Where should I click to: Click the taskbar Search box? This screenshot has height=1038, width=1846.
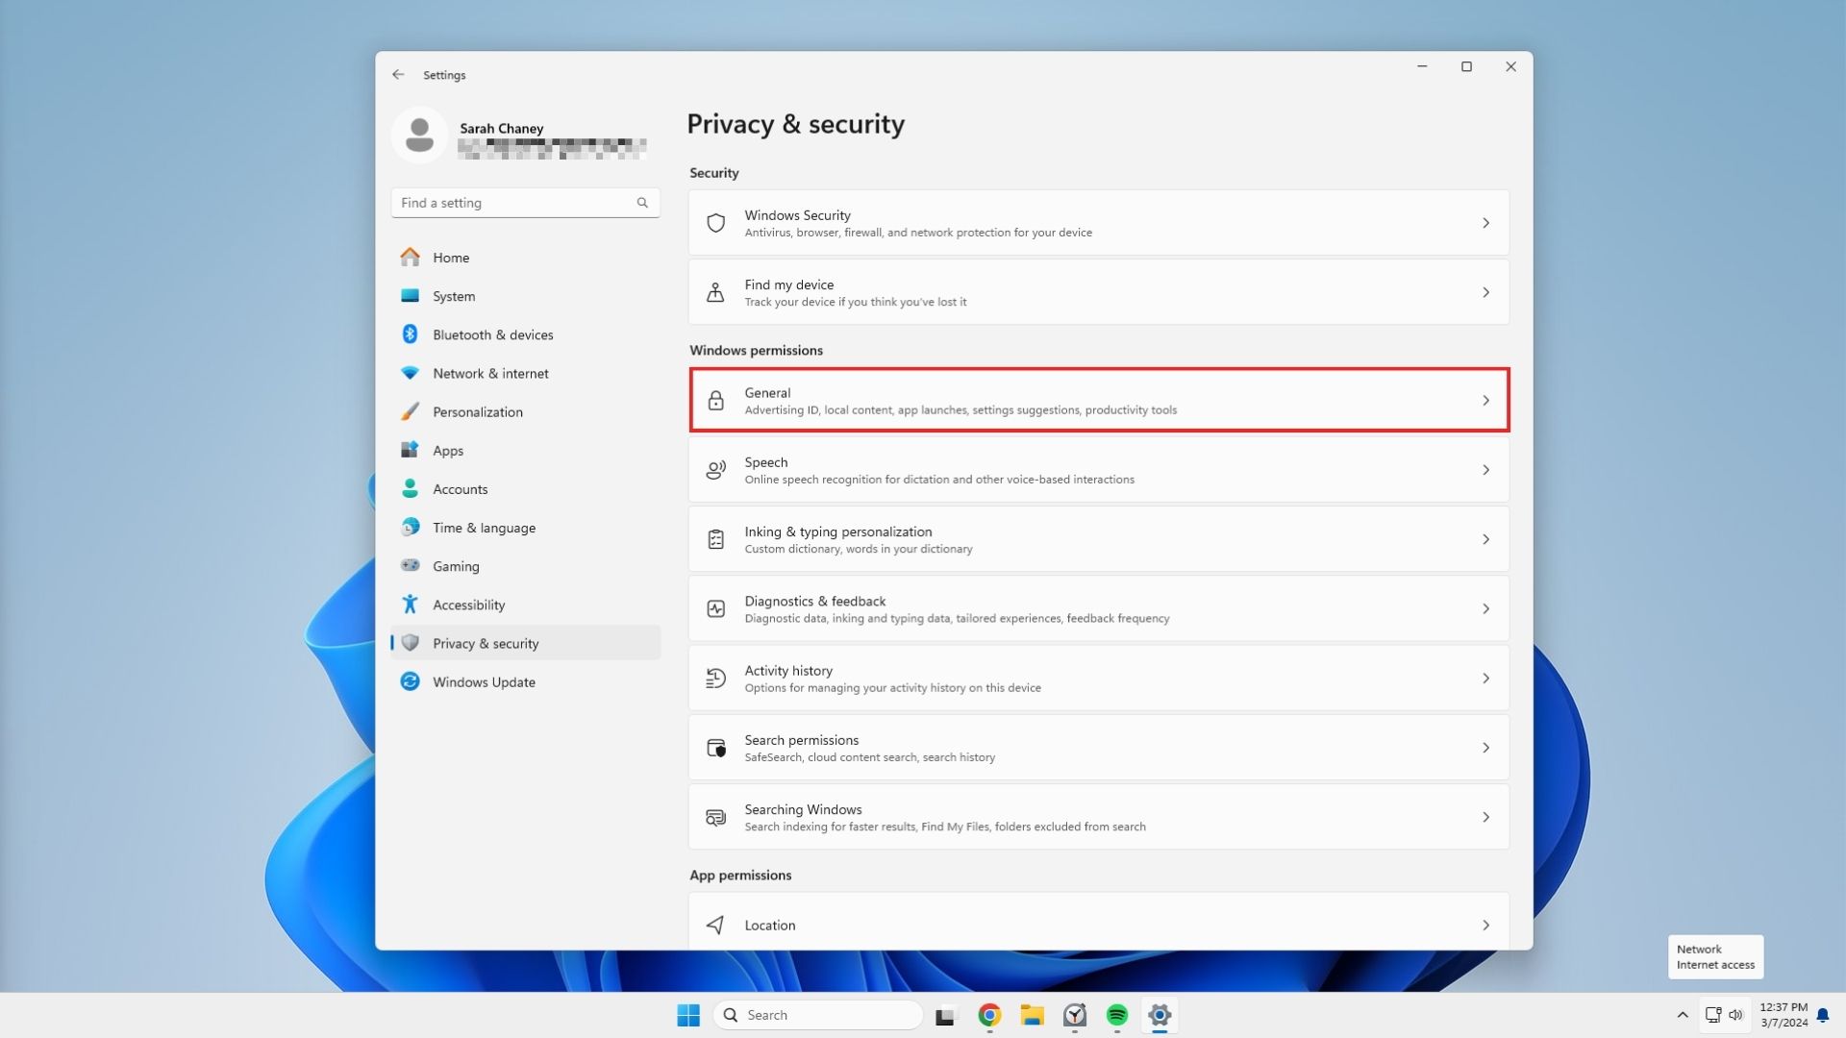(818, 1015)
